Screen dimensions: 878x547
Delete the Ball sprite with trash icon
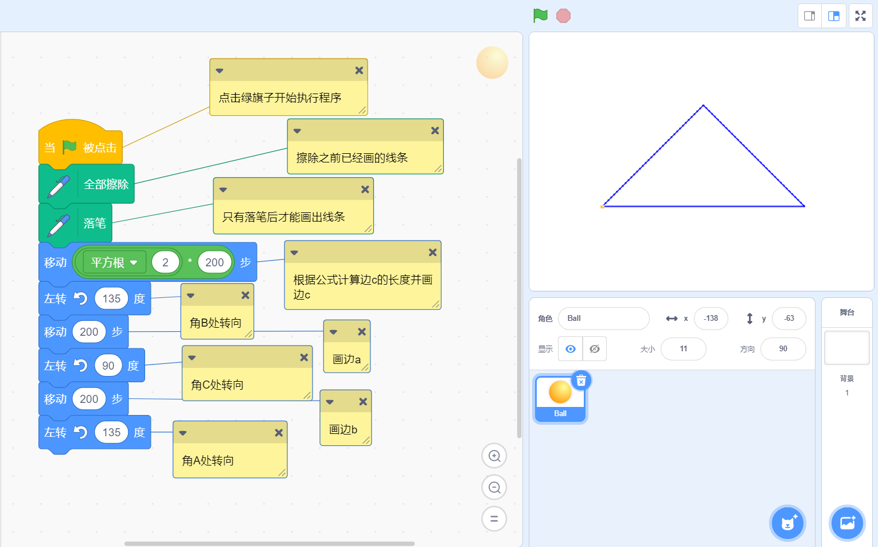pyautogui.click(x=581, y=381)
